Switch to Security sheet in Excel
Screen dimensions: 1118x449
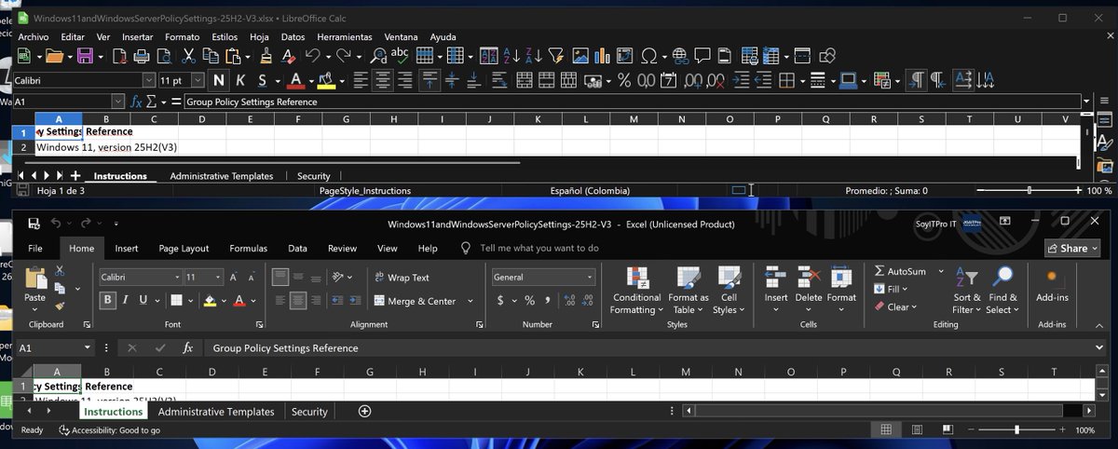point(309,411)
